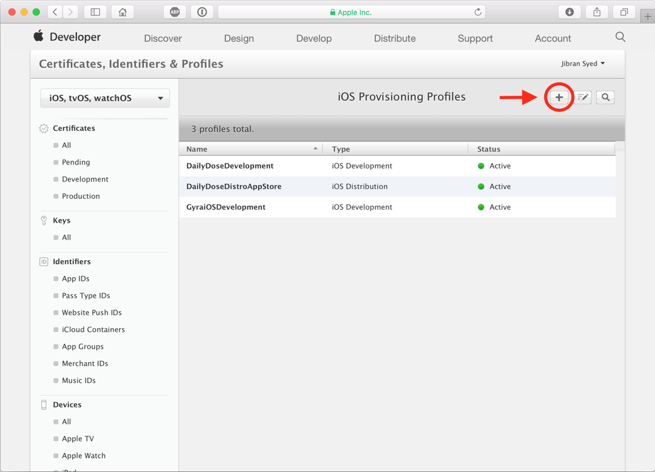Sort profiles by Type column header
This screenshot has height=472, width=655.
tap(395, 149)
